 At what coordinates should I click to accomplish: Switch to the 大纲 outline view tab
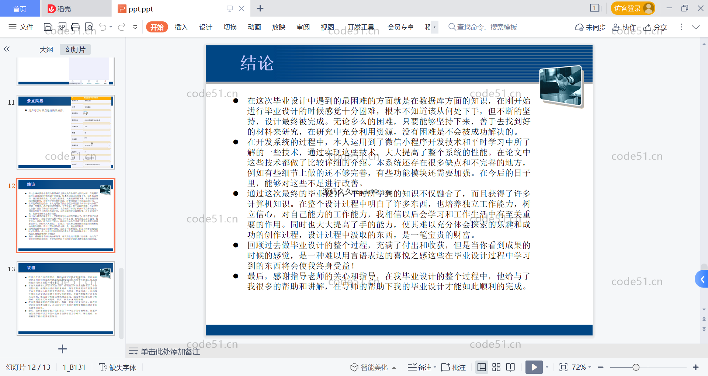(46, 49)
